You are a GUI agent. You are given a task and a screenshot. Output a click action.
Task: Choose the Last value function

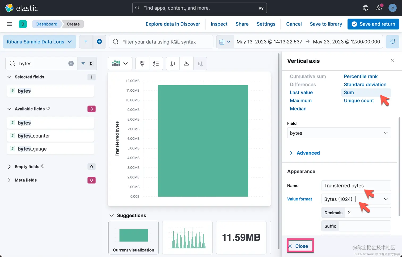pos(301,92)
